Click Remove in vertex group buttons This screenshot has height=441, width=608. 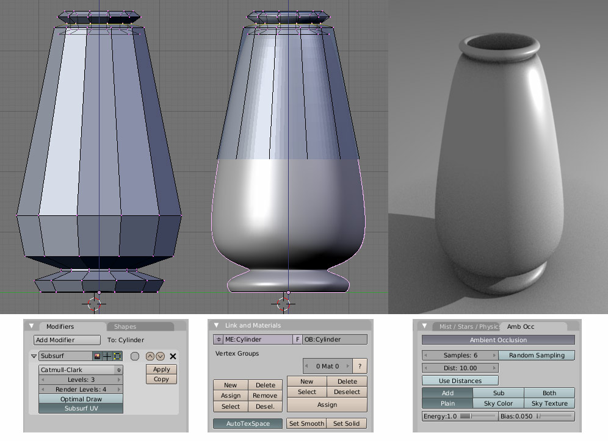(265, 396)
